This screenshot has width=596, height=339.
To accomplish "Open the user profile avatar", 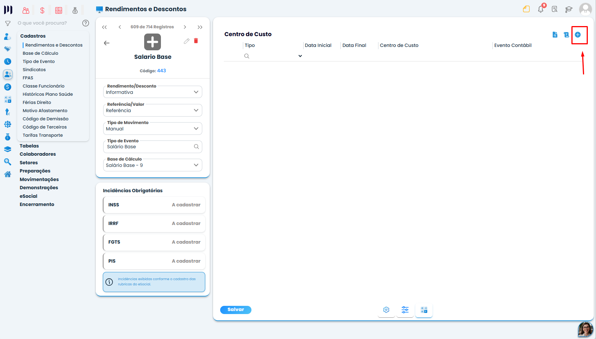I will 586,9.
